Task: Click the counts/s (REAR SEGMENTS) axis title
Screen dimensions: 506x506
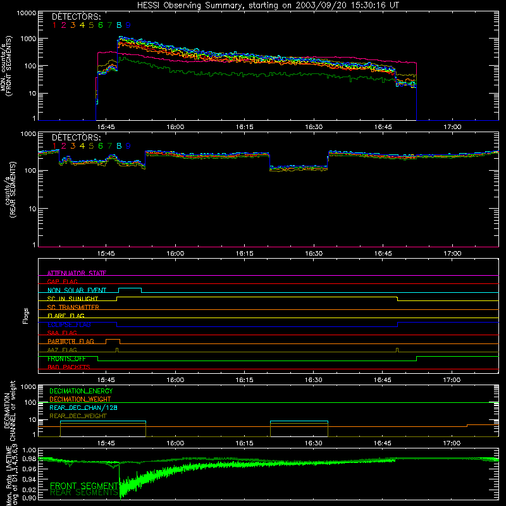Action: pos(9,190)
